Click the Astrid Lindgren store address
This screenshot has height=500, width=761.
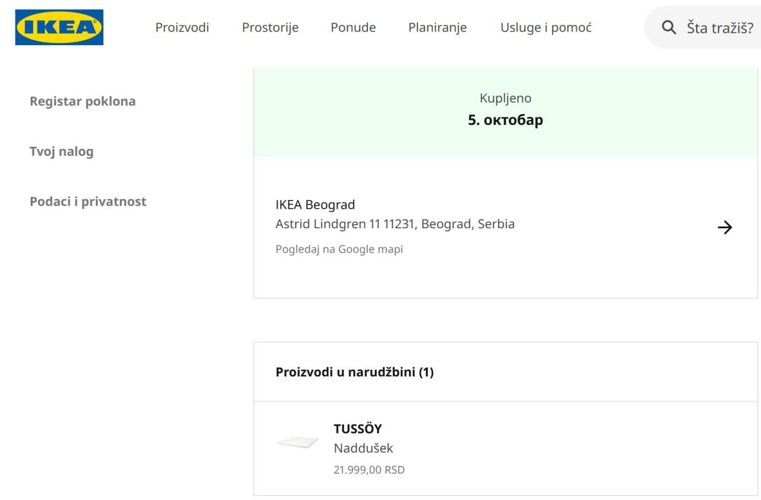point(395,224)
